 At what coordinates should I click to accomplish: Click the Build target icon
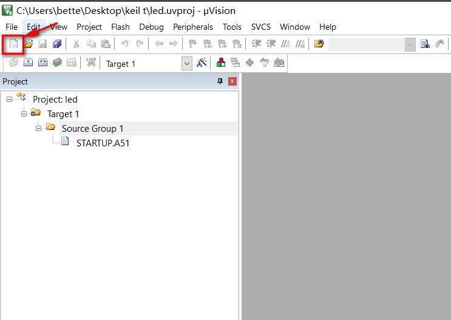pyautogui.click(x=28, y=63)
